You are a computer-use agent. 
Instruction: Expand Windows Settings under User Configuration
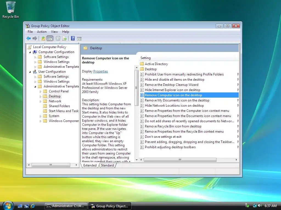[35, 81]
